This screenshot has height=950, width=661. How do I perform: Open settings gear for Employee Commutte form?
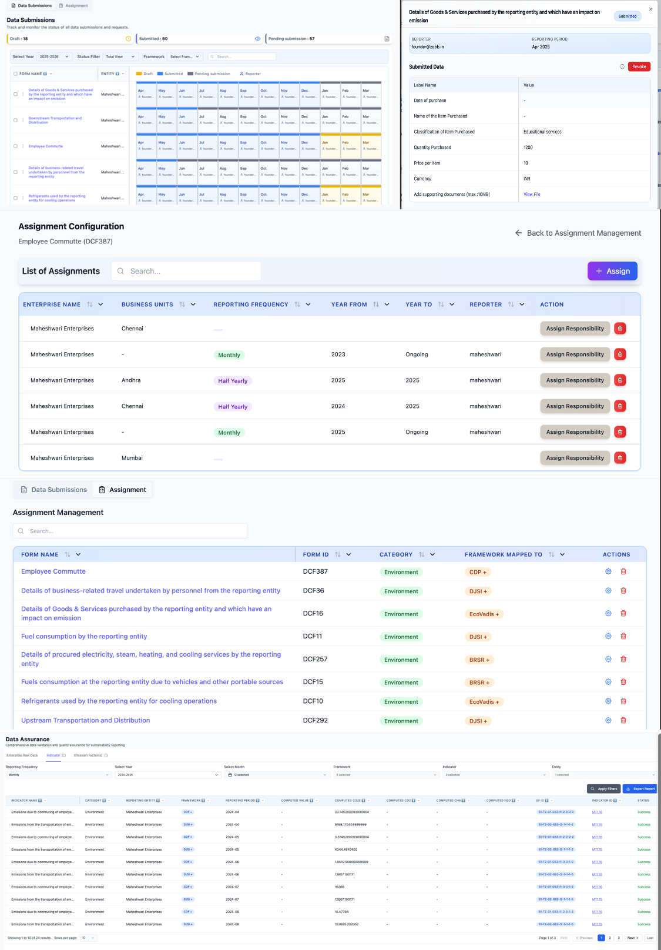click(x=608, y=571)
